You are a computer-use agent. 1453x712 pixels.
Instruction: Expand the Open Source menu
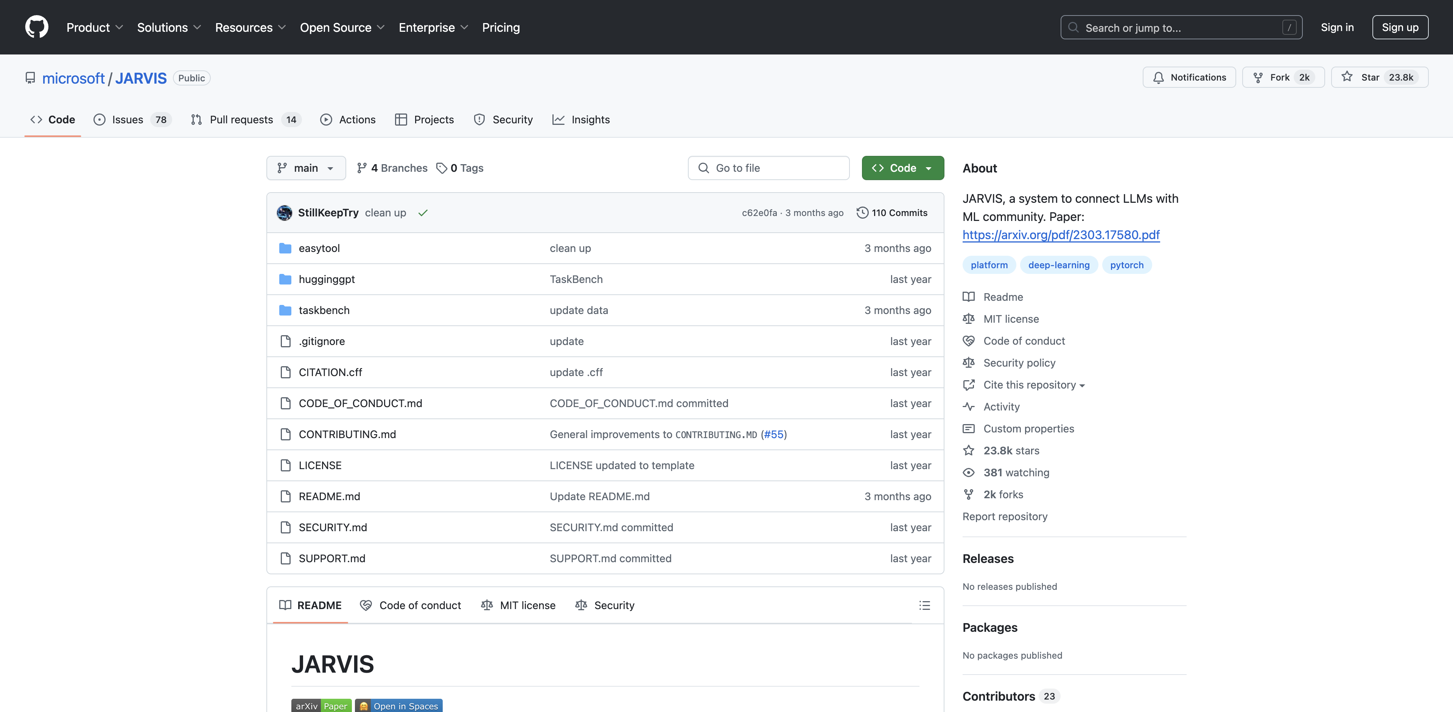(342, 27)
